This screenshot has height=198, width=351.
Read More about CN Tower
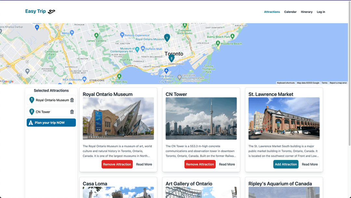[227, 165]
